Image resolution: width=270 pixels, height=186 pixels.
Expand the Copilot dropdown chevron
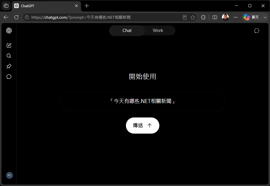click(x=265, y=17)
